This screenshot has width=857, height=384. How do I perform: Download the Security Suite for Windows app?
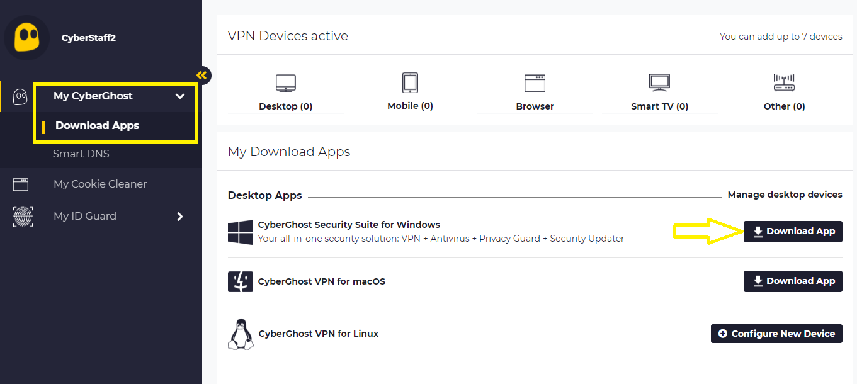(x=793, y=231)
